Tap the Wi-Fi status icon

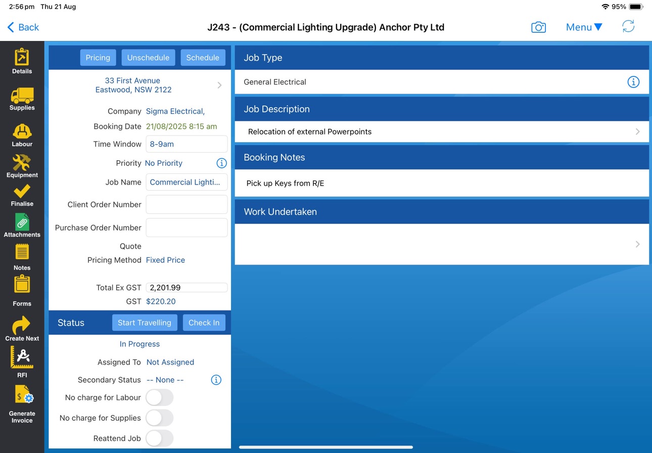(605, 7)
